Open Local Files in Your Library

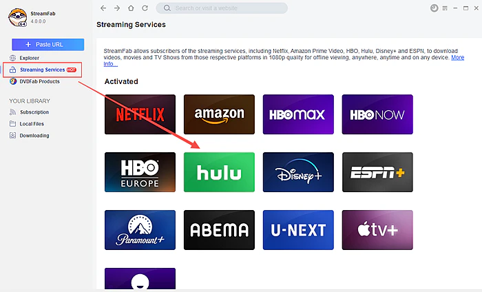[x=32, y=124]
